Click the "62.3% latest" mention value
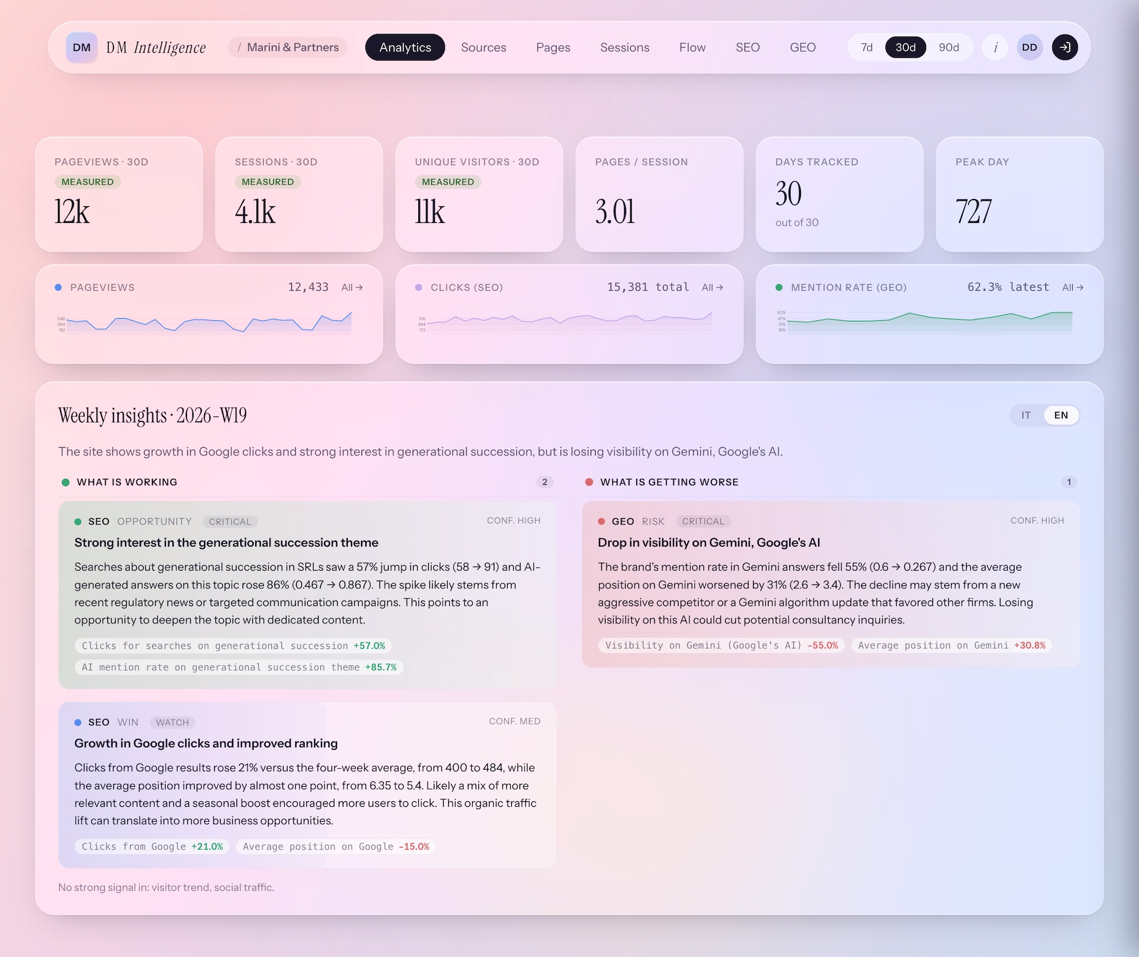 click(1008, 287)
